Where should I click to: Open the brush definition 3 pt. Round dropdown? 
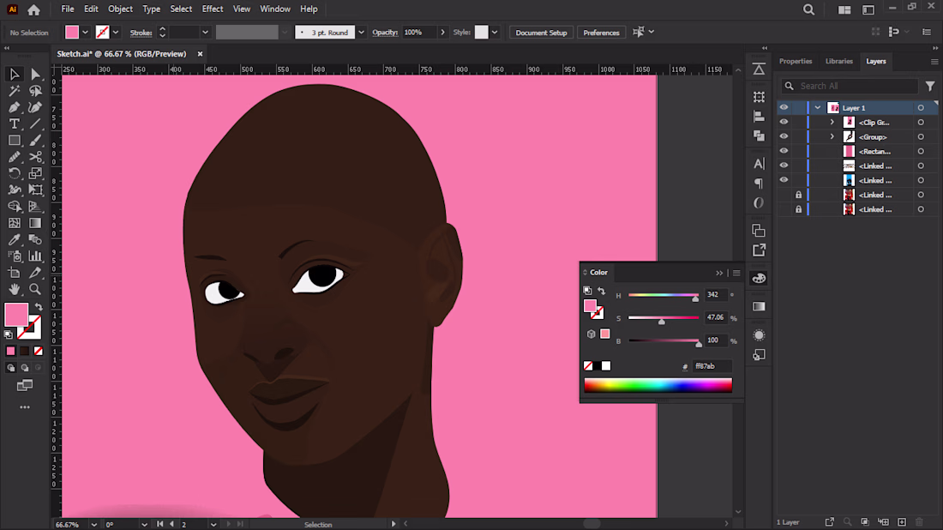(x=361, y=33)
